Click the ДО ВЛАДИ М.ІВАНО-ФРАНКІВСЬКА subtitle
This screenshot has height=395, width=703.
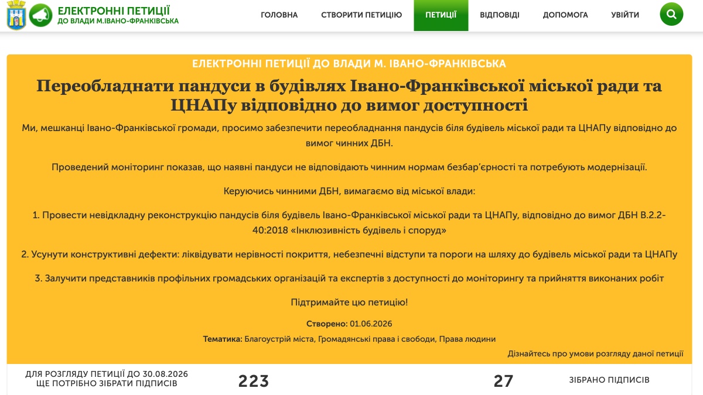pyautogui.click(x=118, y=21)
